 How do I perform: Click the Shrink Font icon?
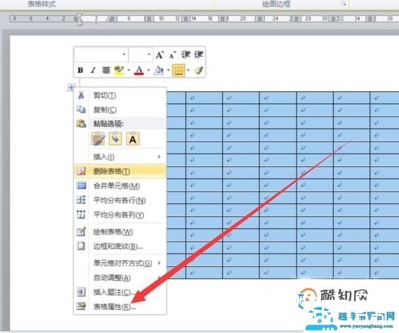point(173,55)
